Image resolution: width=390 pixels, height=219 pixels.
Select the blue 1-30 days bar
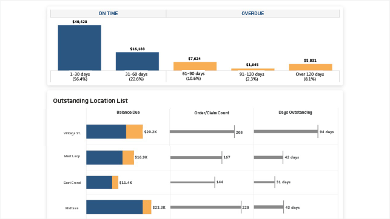[x=79, y=48]
